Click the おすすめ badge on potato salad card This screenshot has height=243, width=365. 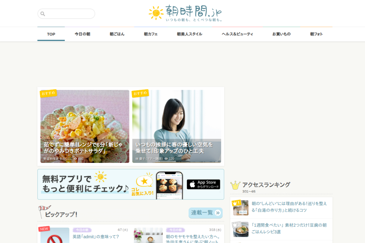coord(48,93)
